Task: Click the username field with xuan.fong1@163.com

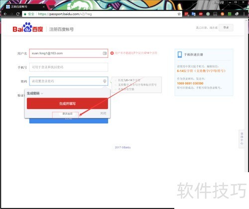Action: (x=69, y=53)
